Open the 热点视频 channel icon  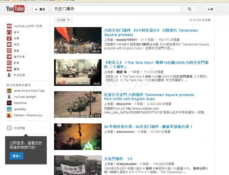click(x=9, y=75)
